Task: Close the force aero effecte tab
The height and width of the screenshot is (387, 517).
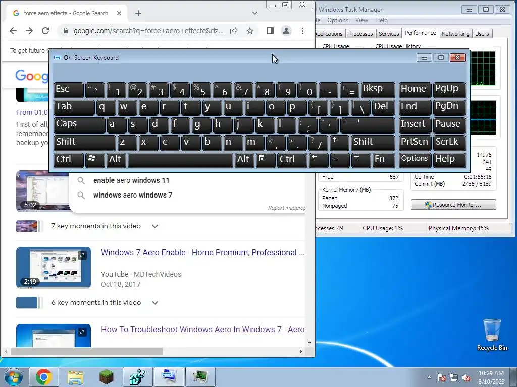Action: click(x=119, y=13)
